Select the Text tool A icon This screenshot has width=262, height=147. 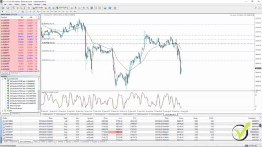(30, 12)
